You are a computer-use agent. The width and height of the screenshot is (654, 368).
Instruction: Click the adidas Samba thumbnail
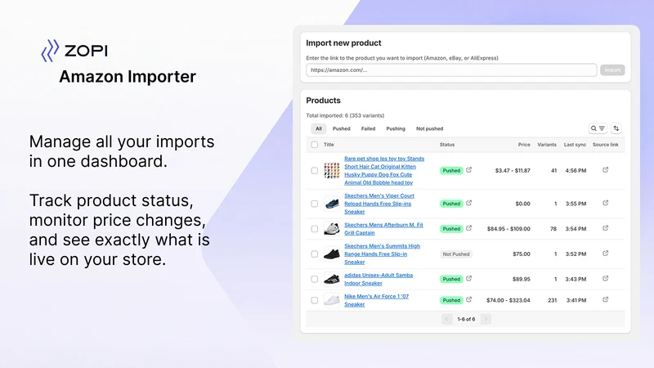(x=332, y=279)
